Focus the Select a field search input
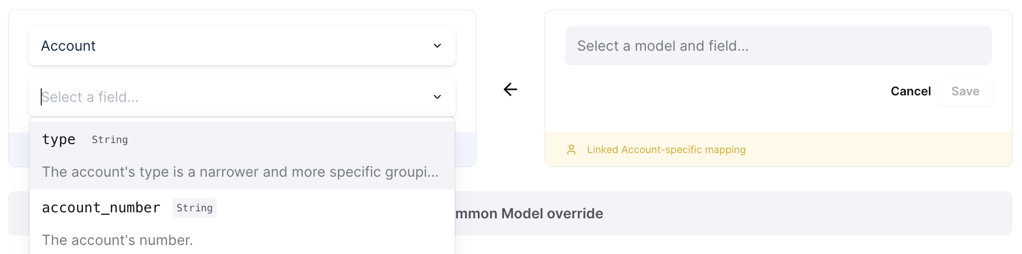1022x254 pixels. point(226,97)
